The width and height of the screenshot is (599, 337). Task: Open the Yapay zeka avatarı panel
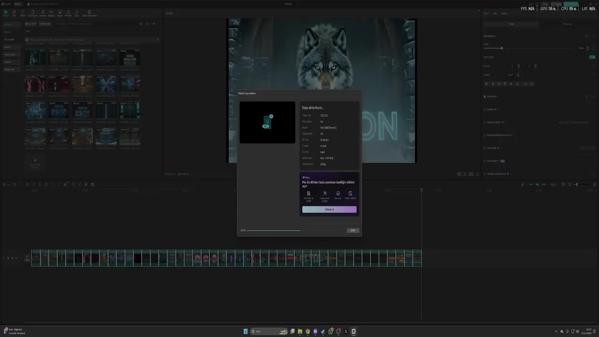89,13
